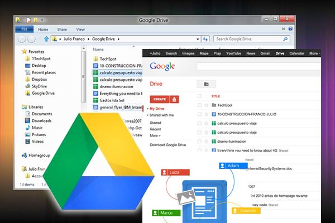Click the red upload icon next to CREATE
The image size is (335, 223).
(x=174, y=99)
